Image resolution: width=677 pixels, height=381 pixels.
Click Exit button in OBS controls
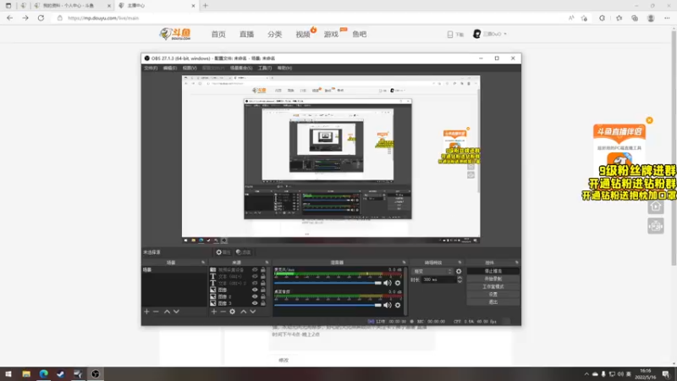493,302
